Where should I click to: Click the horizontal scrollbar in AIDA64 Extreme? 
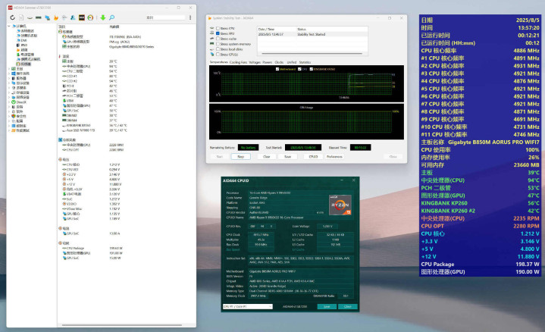pyautogui.click(x=121, y=325)
